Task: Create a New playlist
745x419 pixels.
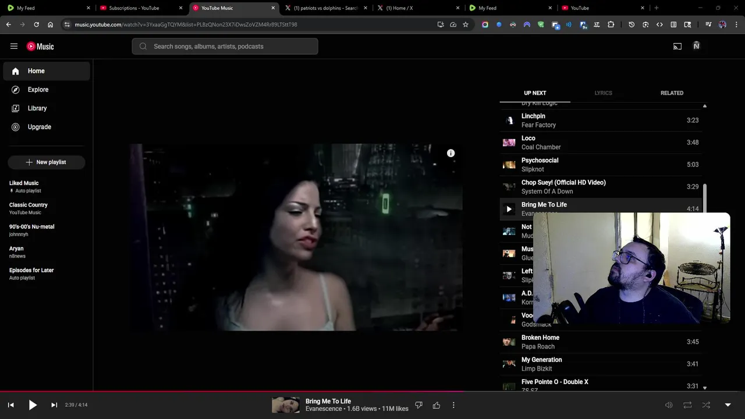Action: click(47, 162)
